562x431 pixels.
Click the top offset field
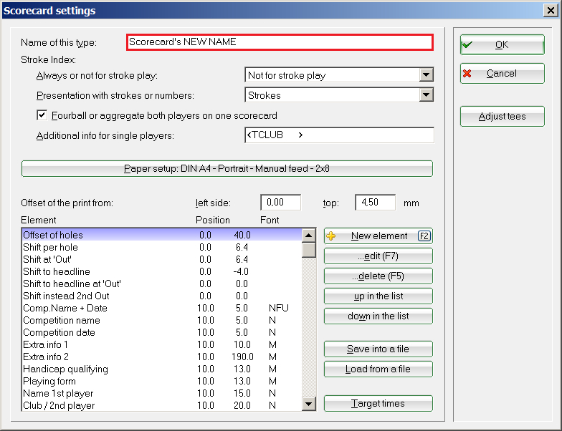[375, 203]
